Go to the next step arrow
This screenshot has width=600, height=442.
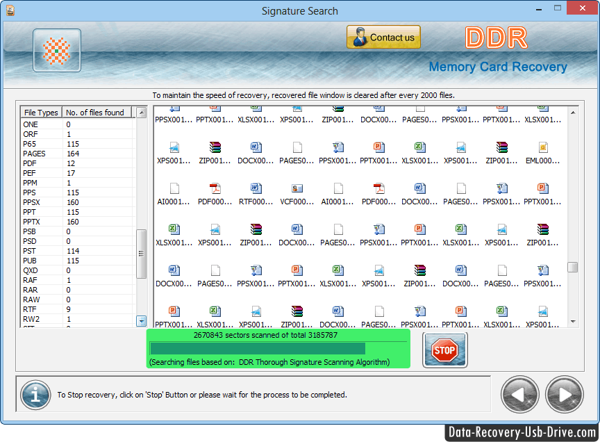565,395
